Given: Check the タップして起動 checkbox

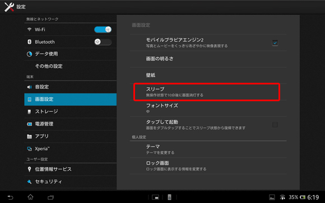Looking at the screenshot, I should 275,125.
